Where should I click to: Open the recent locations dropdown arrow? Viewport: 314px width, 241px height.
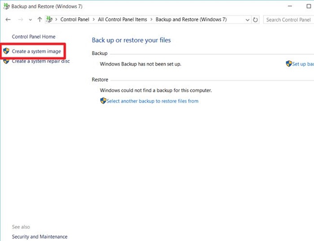(31, 20)
